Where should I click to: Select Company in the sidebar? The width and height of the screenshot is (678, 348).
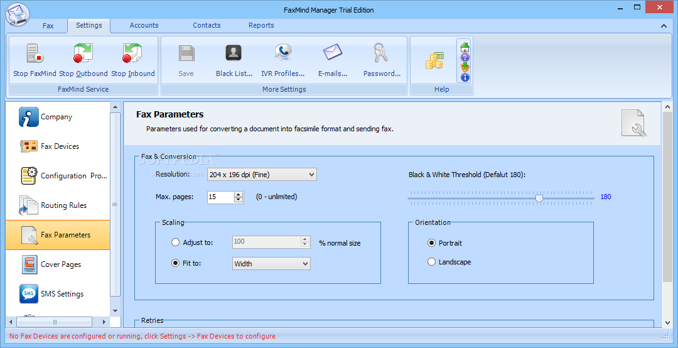pyautogui.click(x=58, y=117)
